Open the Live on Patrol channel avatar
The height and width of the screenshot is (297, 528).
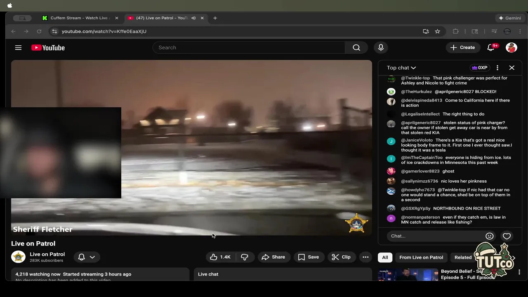click(18, 257)
